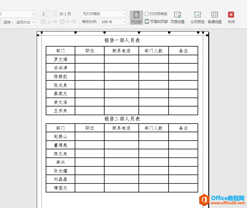
Task: Switch to 分页预览 page break preview
Action: coord(197,18)
